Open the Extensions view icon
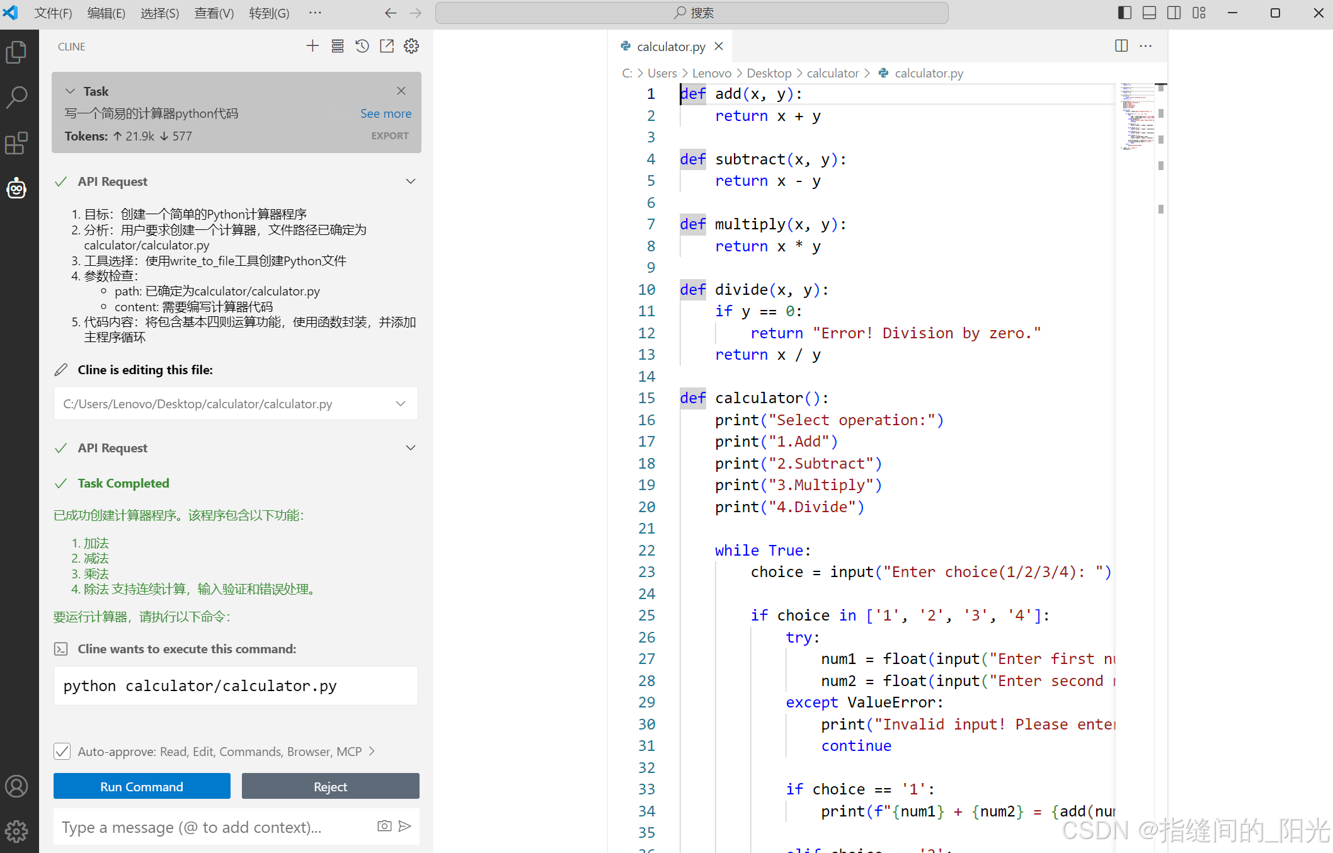This screenshot has width=1333, height=853. [16, 143]
